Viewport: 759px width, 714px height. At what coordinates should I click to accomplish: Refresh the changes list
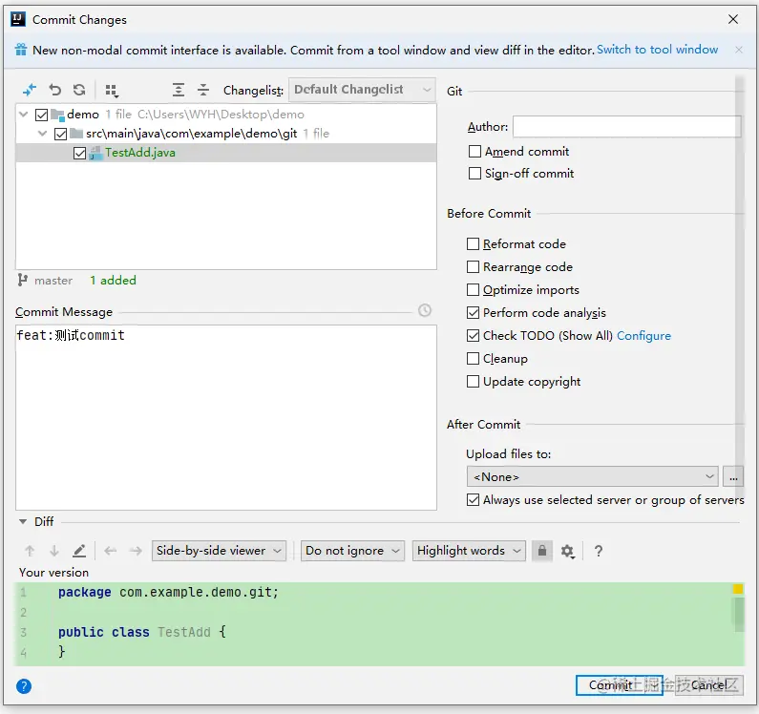(x=79, y=90)
